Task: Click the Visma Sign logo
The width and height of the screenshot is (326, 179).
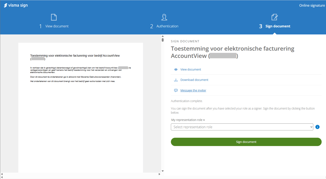Action: [16, 5]
